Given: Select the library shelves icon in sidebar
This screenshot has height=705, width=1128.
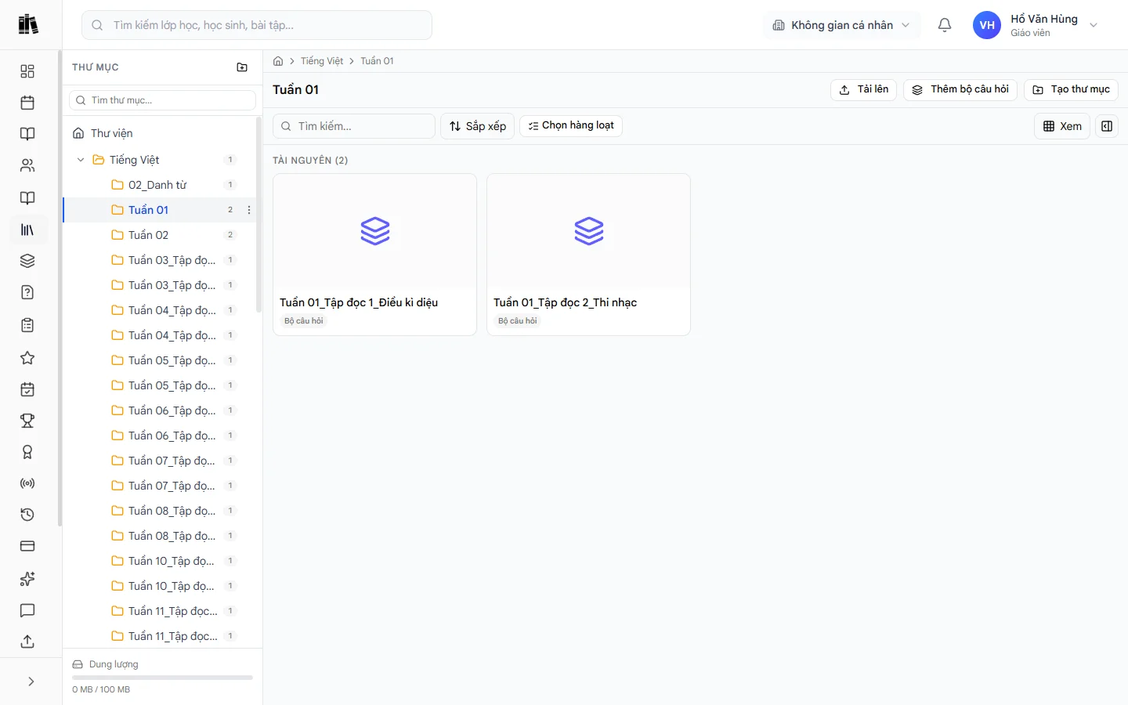Looking at the screenshot, I should coord(27,230).
